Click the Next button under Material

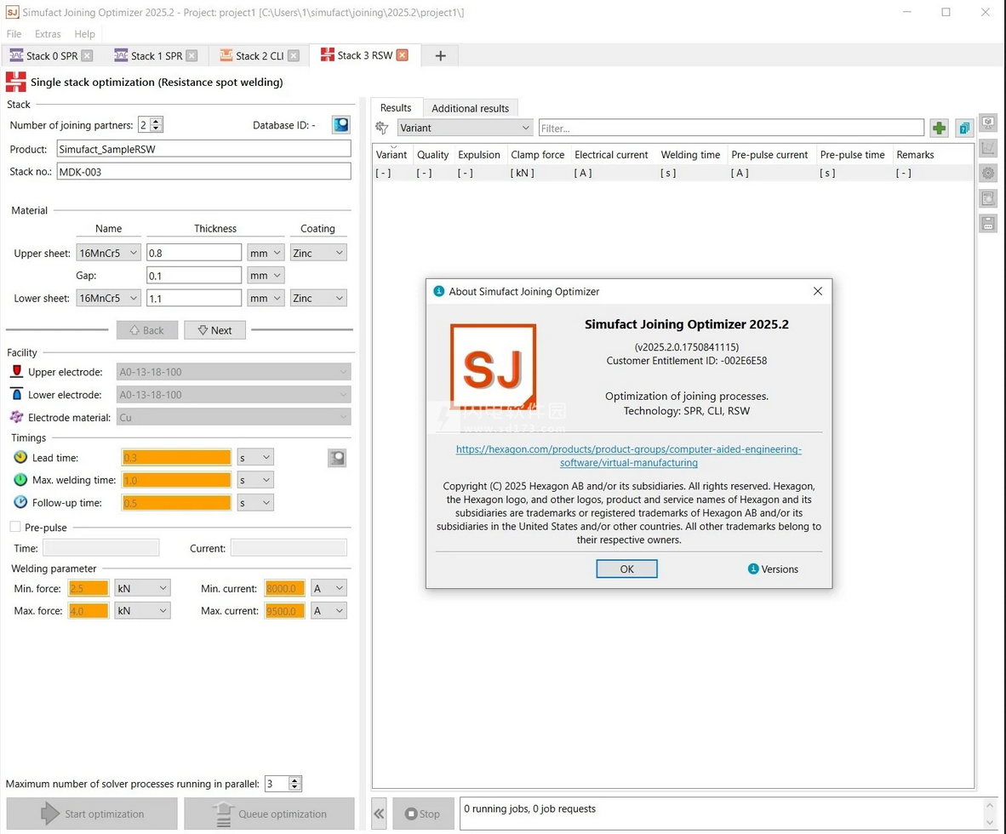click(214, 330)
